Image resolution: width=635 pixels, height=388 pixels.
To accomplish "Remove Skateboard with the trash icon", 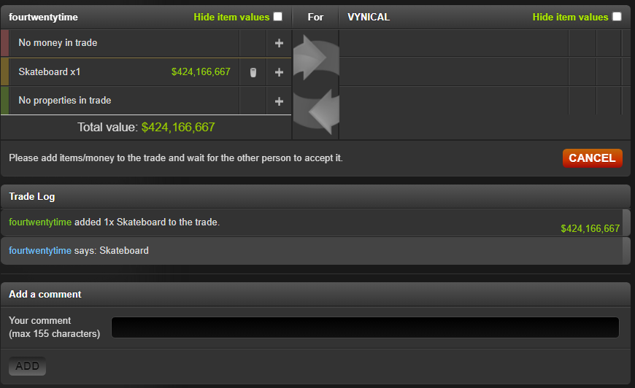I will pos(253,72).
